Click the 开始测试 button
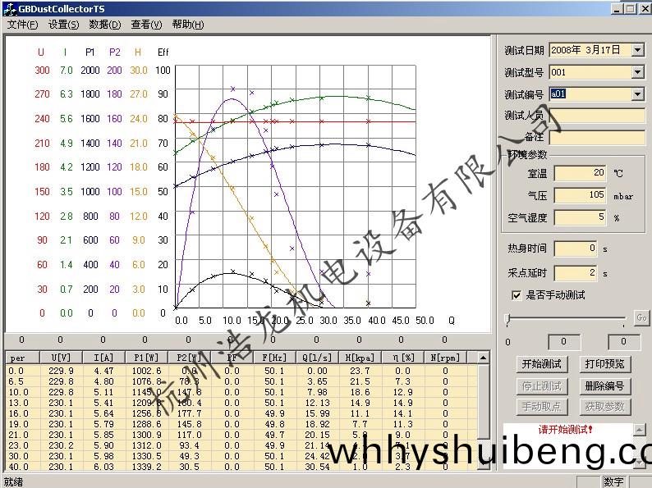This screenshot has height=488, width=652. click(x=541, y=363)
